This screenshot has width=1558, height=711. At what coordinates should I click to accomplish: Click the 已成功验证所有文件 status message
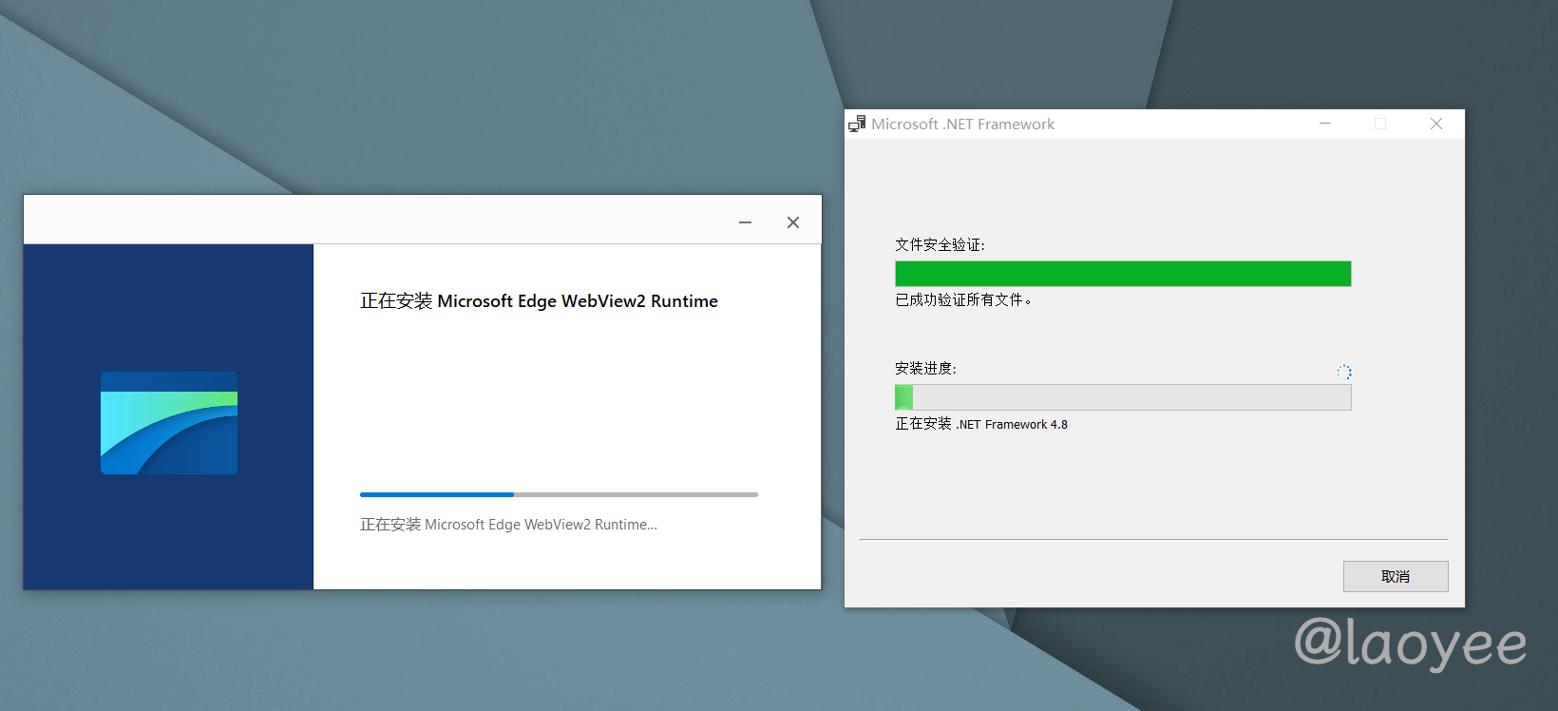962,300
